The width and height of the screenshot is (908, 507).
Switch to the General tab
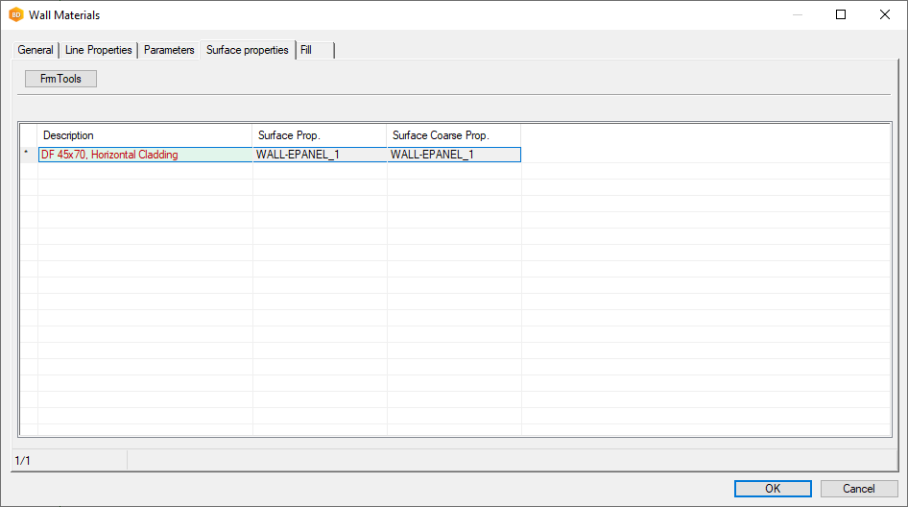click(x=36, y=50)
